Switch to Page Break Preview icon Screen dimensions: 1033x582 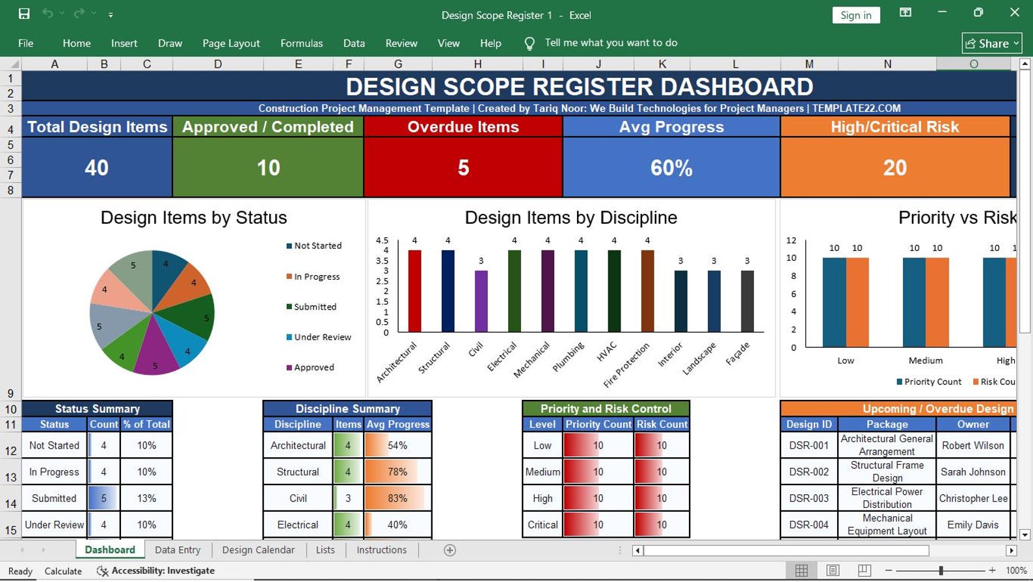(865, 570)
